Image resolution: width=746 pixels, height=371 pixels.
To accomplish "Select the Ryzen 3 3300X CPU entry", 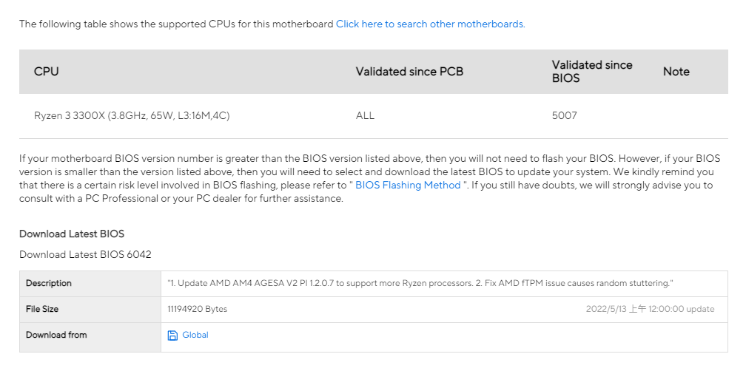I will (x=132, y=115).
